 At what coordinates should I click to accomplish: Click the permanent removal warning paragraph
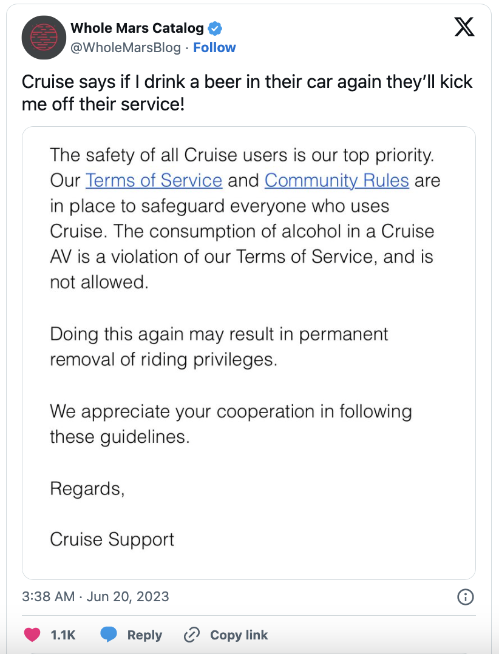coord(219,346)
